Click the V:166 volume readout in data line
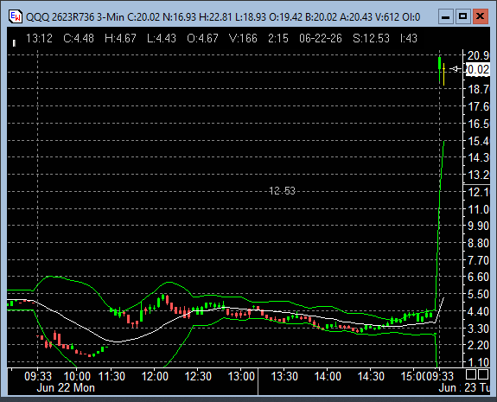Image resolution: width=497 pixels, height=402 pixels. click(243, 38)
